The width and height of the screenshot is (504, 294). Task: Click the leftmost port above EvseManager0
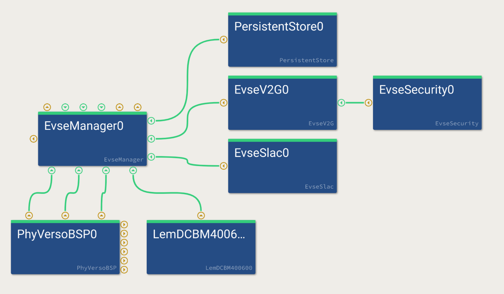(47, 107)
